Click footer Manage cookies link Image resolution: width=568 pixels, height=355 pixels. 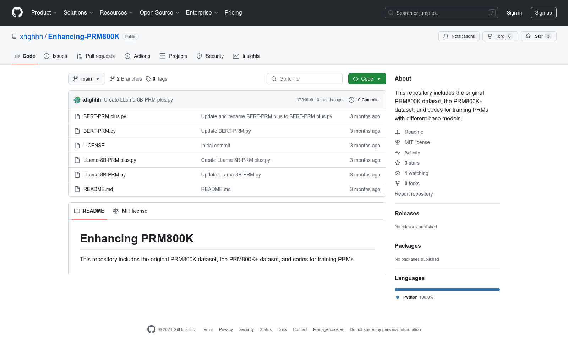[x=328, y=329]
